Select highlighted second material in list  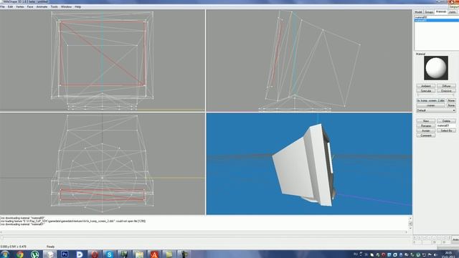[436, 21]
